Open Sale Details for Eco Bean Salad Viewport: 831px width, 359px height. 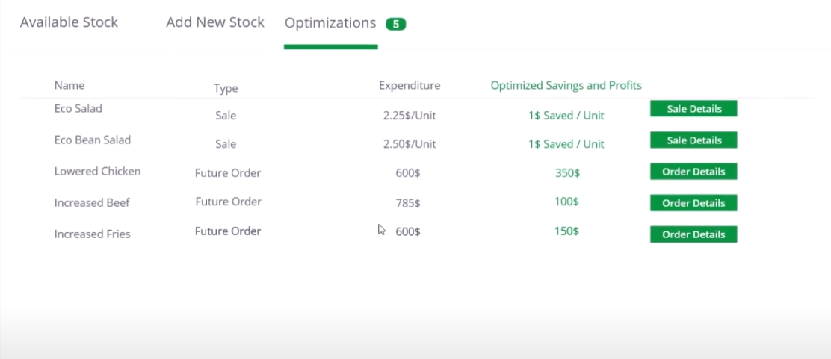(x=693, y=140)
